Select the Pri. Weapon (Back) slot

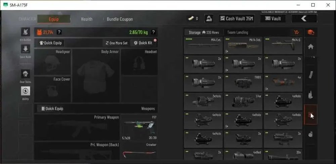(77, 151)
